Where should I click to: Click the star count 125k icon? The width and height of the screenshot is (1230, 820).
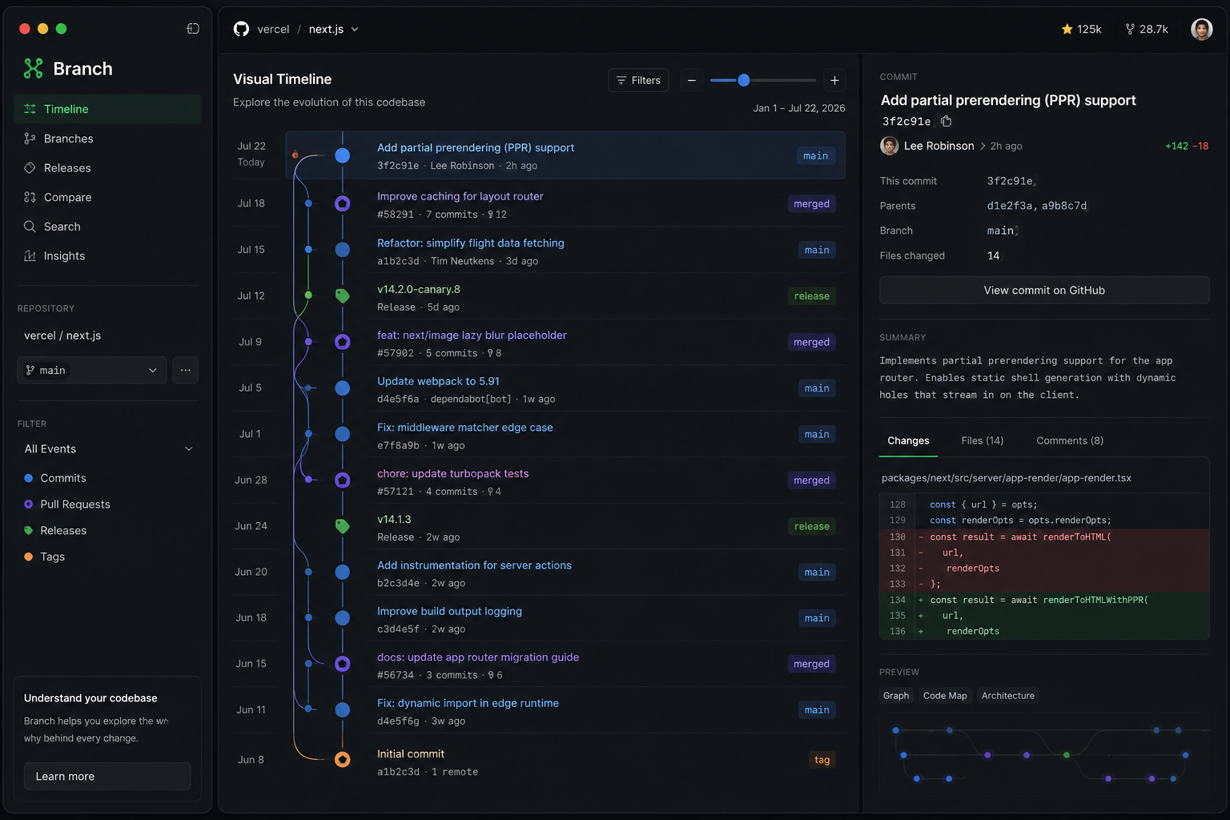1067,30
